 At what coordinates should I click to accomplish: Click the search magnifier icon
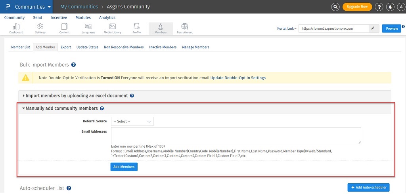335,7
